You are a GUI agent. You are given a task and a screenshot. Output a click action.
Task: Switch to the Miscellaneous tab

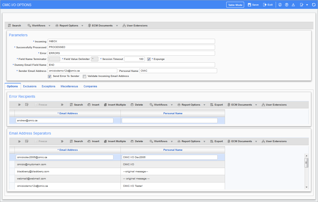pyautogui.click(x=69, y=86)
